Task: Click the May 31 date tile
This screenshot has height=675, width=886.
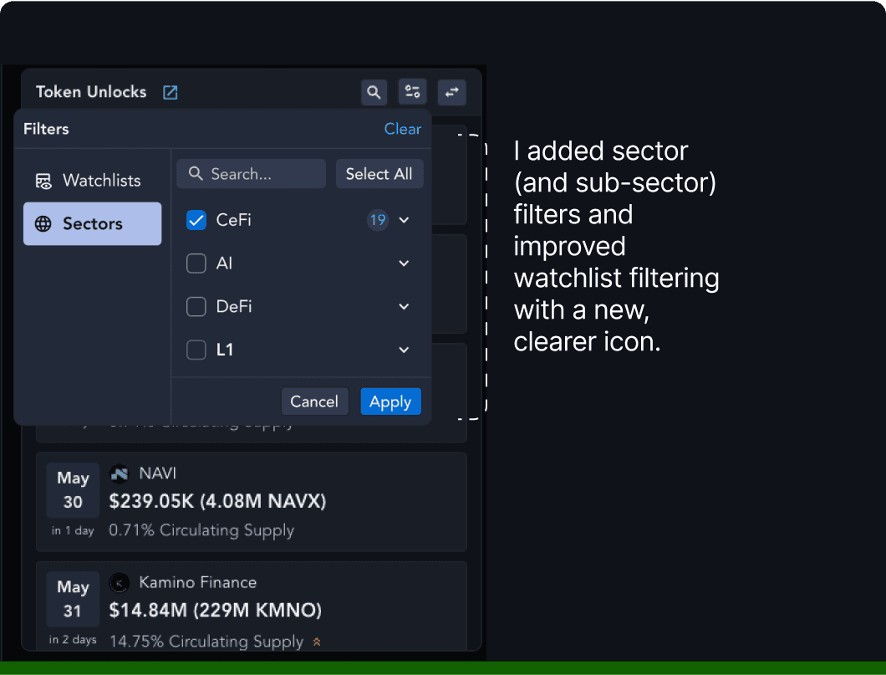Action: 73,599
